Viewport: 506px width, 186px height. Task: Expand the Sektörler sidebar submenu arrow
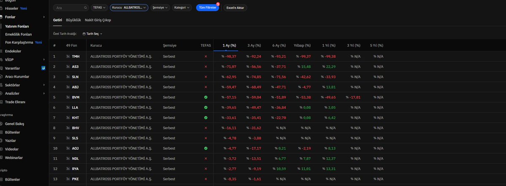pyautogui.click(x=44, y=85)
